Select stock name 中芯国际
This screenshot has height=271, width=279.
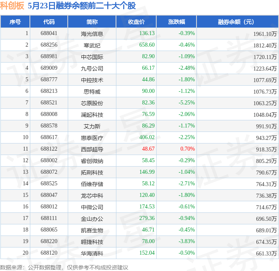(92, 57)
